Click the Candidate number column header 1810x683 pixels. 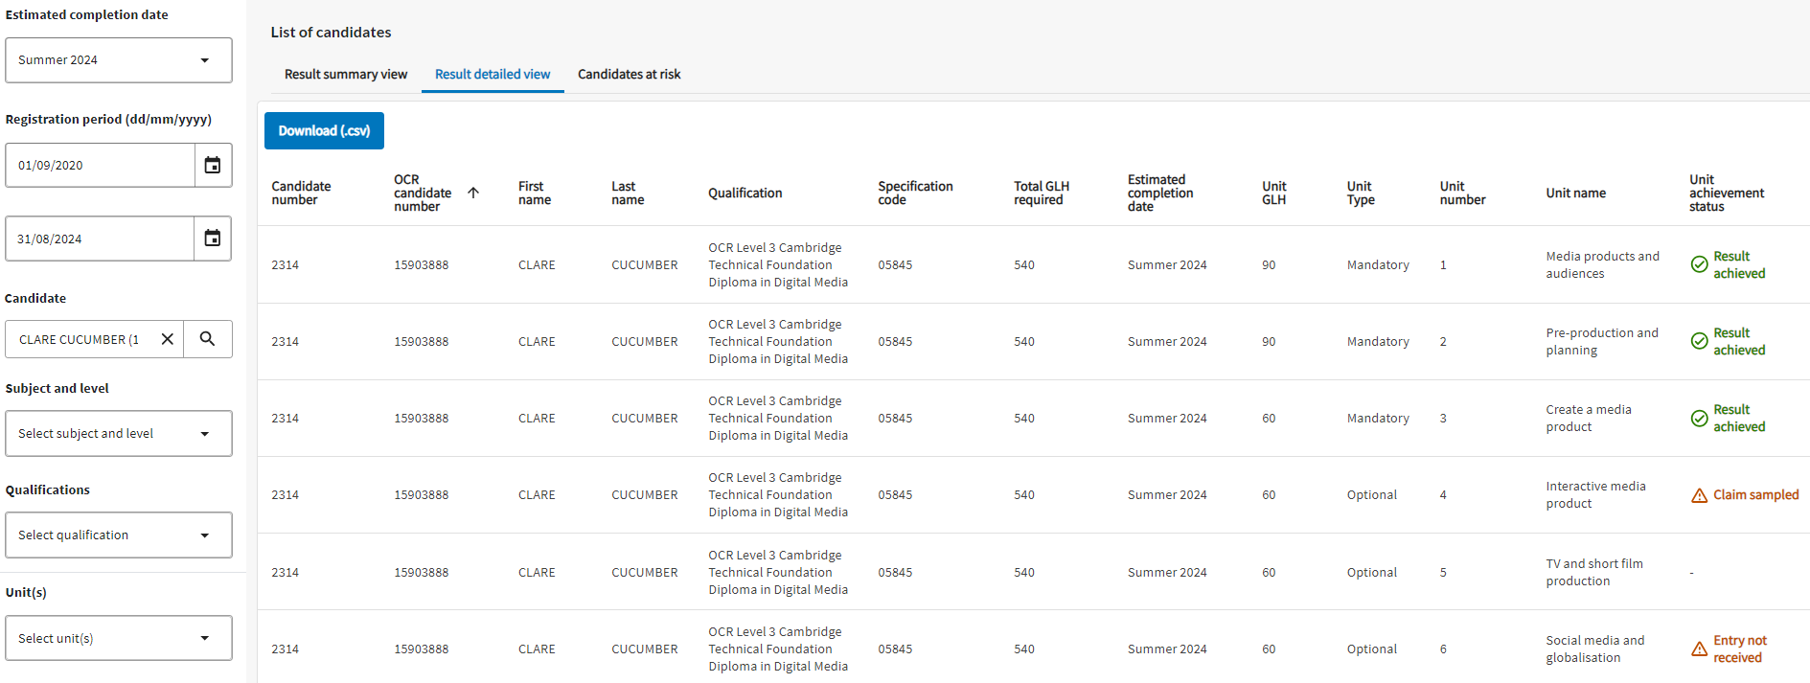click(x=301, y=193)
